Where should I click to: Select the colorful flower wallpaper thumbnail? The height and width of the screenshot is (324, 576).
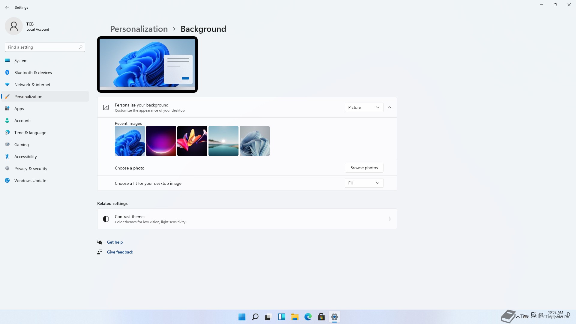coord(192,141)
